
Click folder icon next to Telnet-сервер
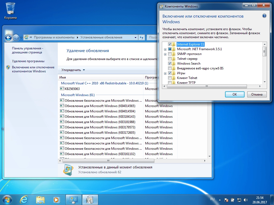point(173,58)
